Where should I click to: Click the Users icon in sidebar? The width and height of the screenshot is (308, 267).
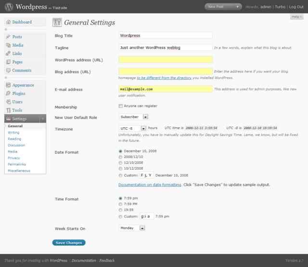[9, 102]
